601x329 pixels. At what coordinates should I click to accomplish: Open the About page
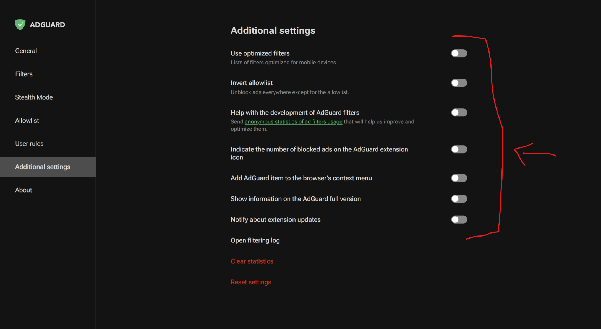coord(23,190)
